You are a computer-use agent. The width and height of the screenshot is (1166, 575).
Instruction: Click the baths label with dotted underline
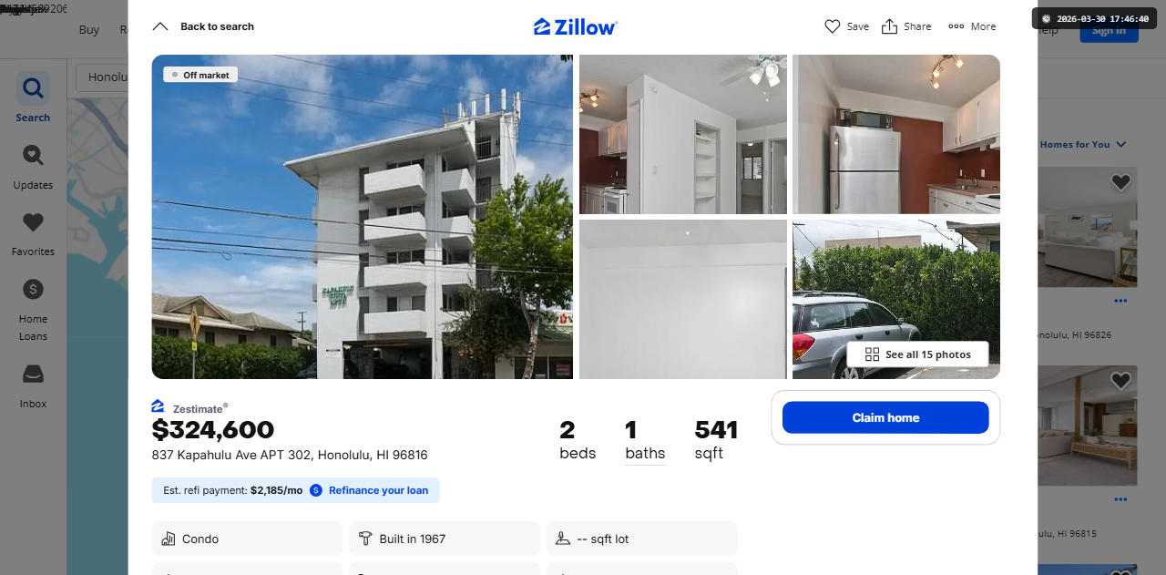(645, 453)
